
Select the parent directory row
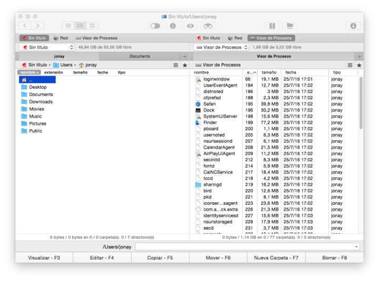pos(37,80)
